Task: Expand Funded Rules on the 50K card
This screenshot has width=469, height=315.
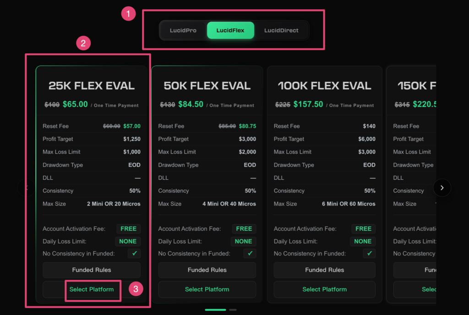Action: (x=207, y=270)
